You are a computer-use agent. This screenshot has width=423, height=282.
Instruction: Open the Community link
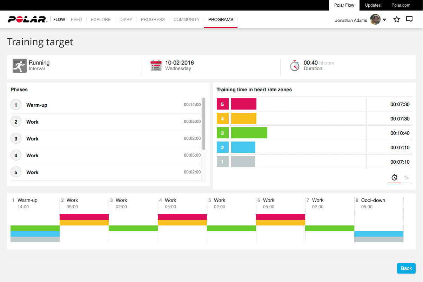[x=186, y=20]
